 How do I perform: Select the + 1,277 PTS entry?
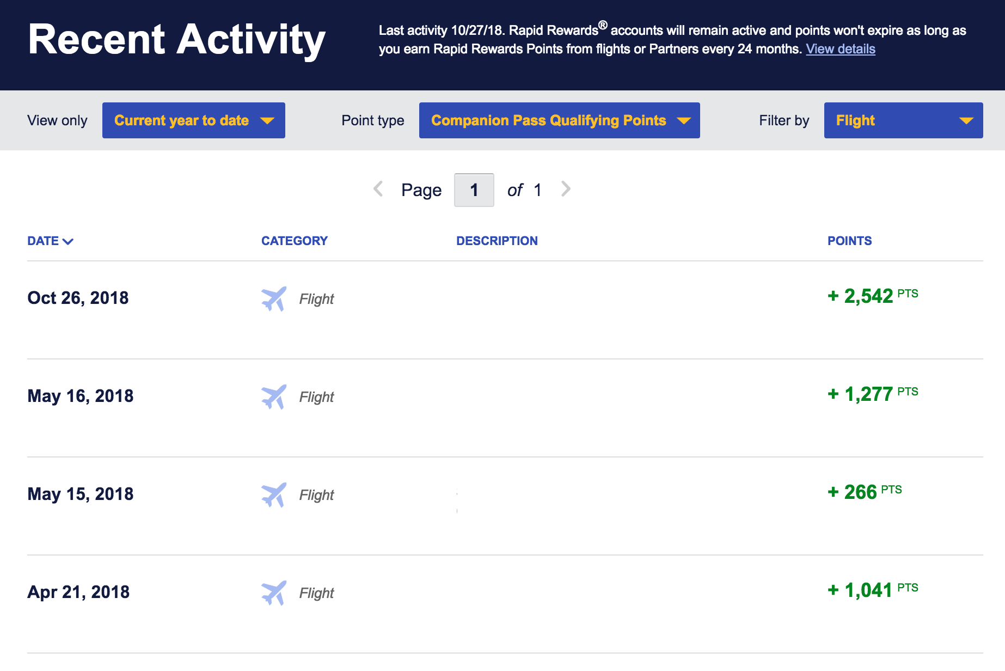click(872, 394)
